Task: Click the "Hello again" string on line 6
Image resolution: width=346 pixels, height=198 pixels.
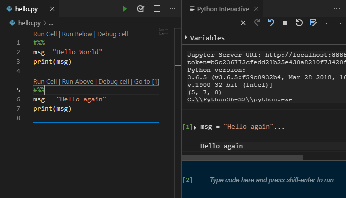Action: [x=81, y=99]
